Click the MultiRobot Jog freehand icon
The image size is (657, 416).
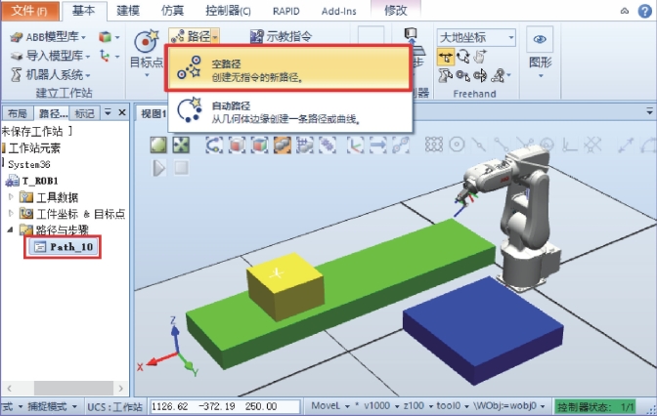coord(498,75)
